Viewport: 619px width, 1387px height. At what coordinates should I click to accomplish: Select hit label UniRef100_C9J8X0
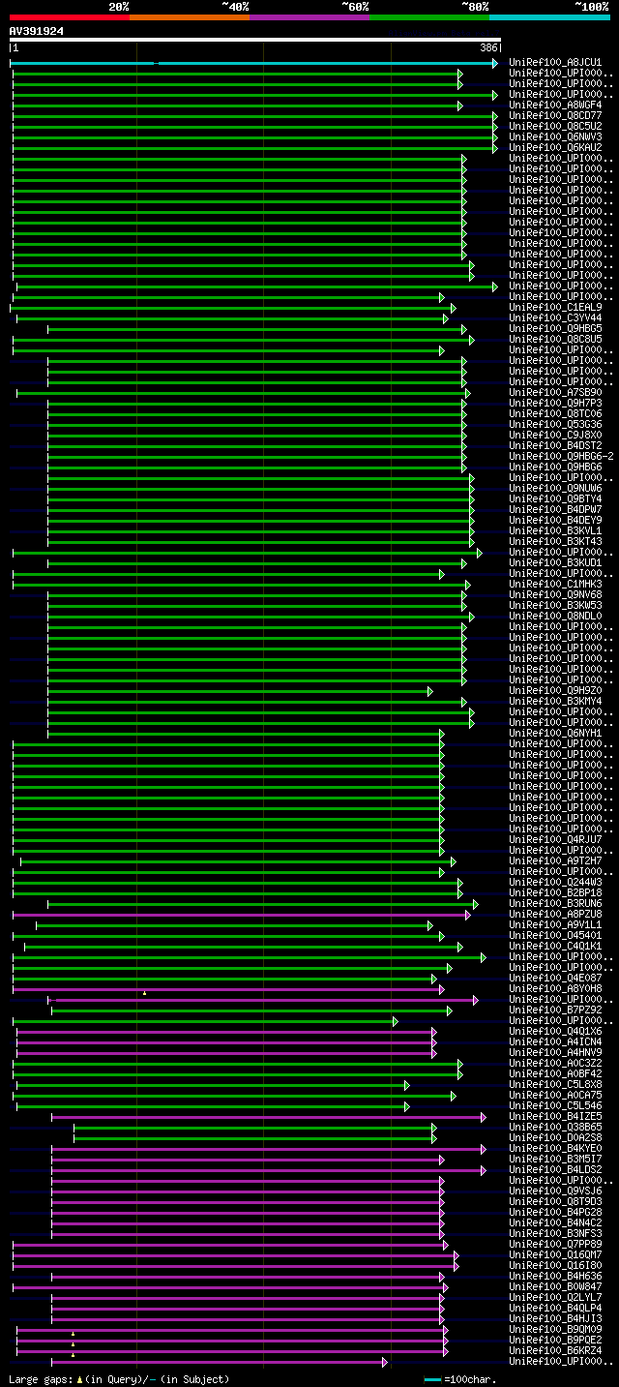pos(556,436)
